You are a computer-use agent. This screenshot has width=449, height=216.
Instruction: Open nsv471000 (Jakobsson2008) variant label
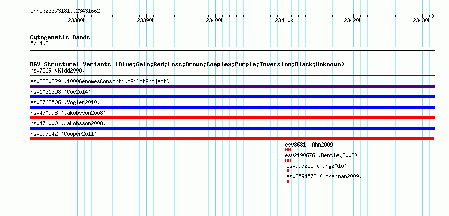pyautogui.click(x=68, y=123)
